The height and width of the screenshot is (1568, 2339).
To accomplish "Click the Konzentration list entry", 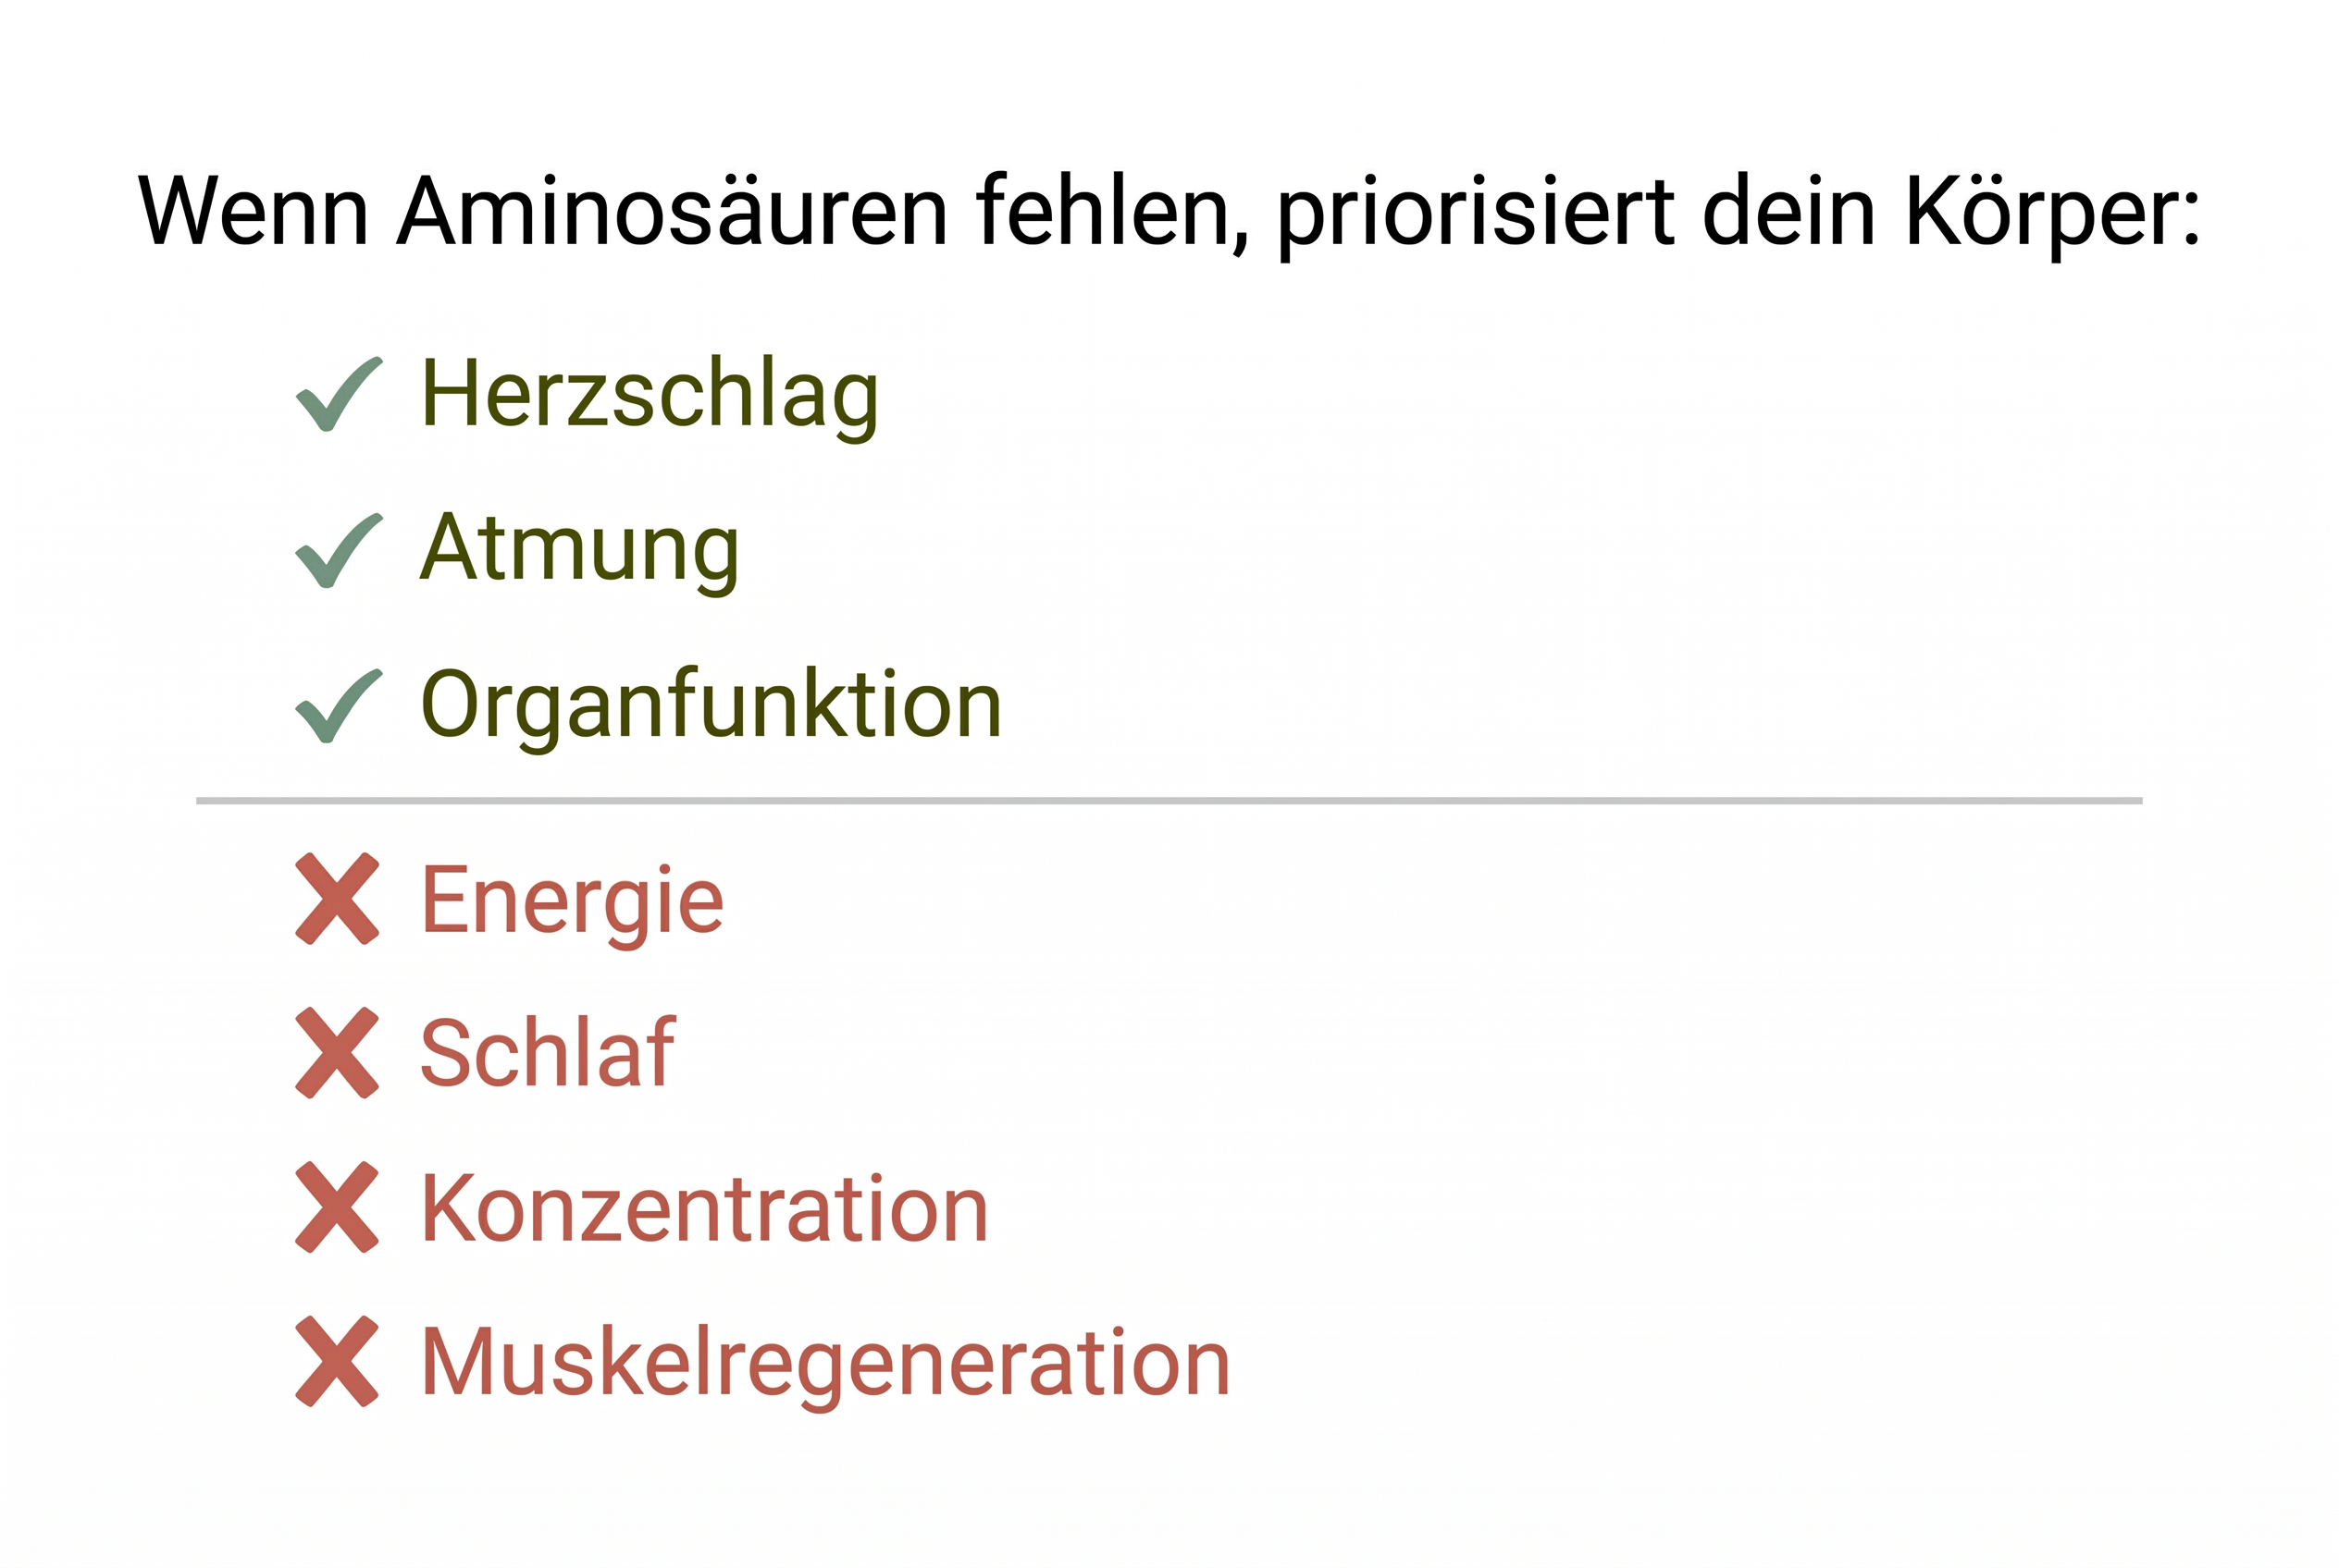I will (703, 1209).
